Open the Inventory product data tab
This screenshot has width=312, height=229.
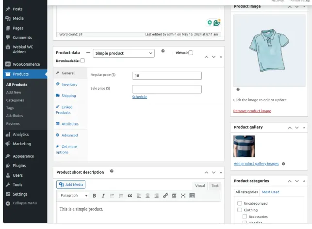[x=69, y=84]
